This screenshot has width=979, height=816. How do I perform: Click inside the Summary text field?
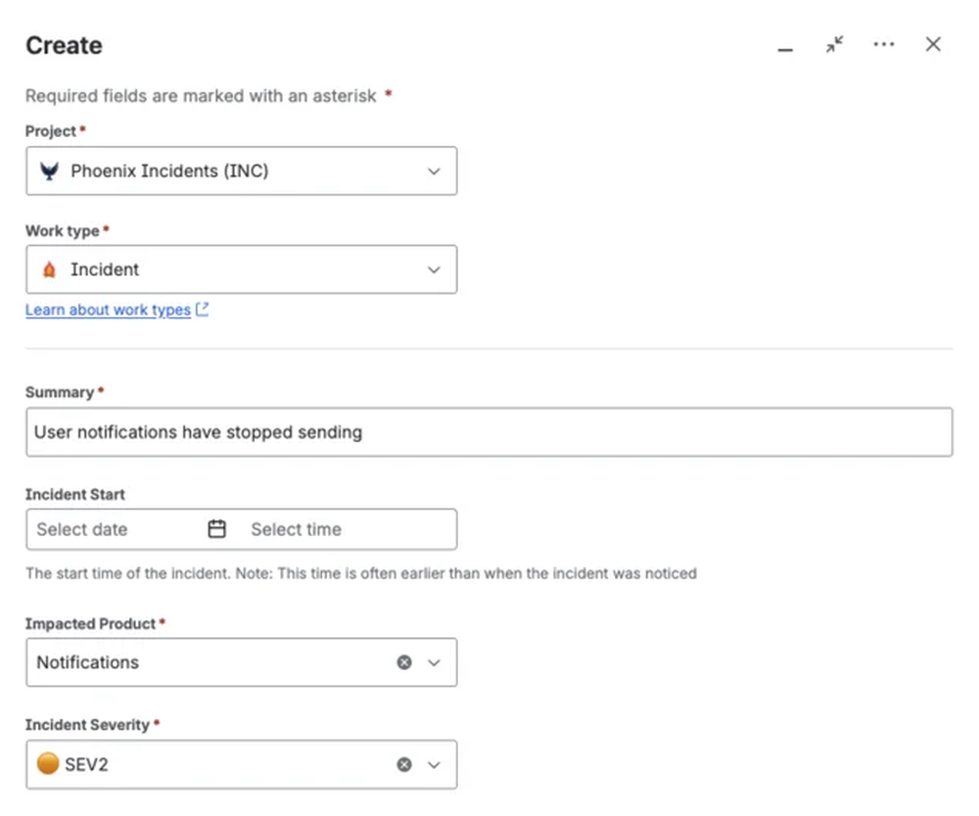[489, 431]
